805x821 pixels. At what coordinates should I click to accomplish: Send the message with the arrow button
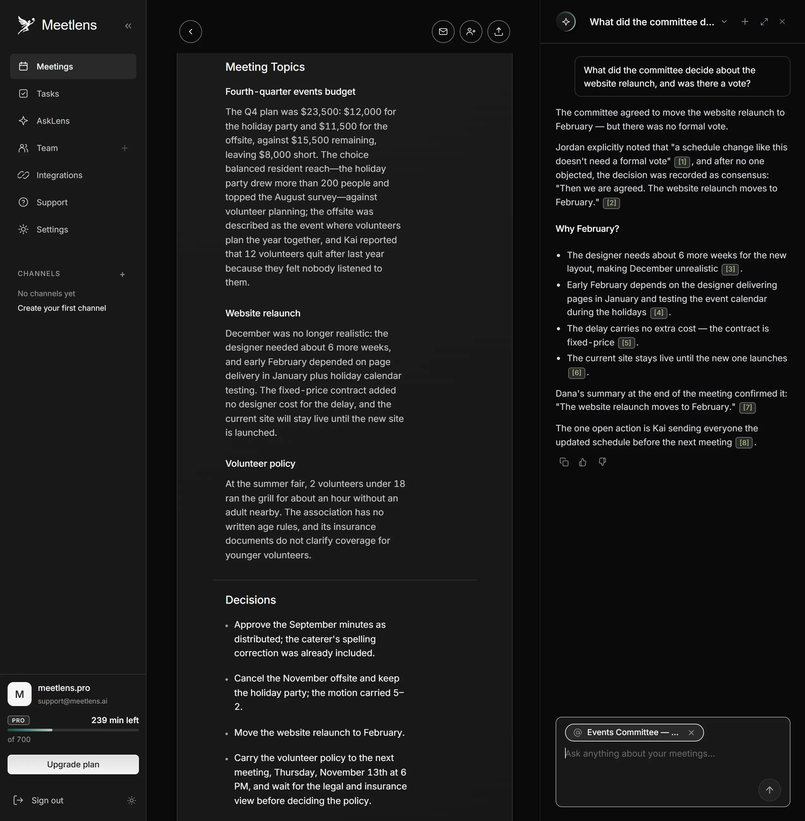[770, 790]
